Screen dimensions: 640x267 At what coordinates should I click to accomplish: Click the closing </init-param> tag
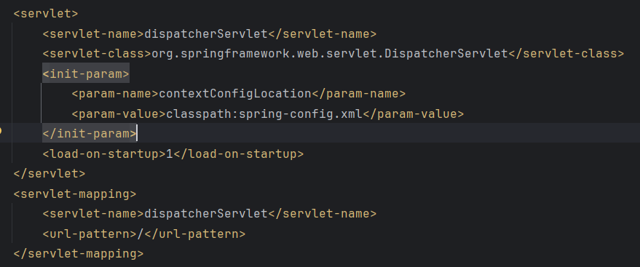[x=90, y=134]
